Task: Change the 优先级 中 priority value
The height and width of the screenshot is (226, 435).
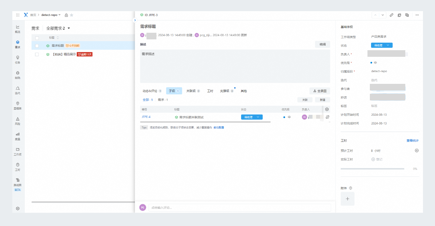Action: coord(374,63)
